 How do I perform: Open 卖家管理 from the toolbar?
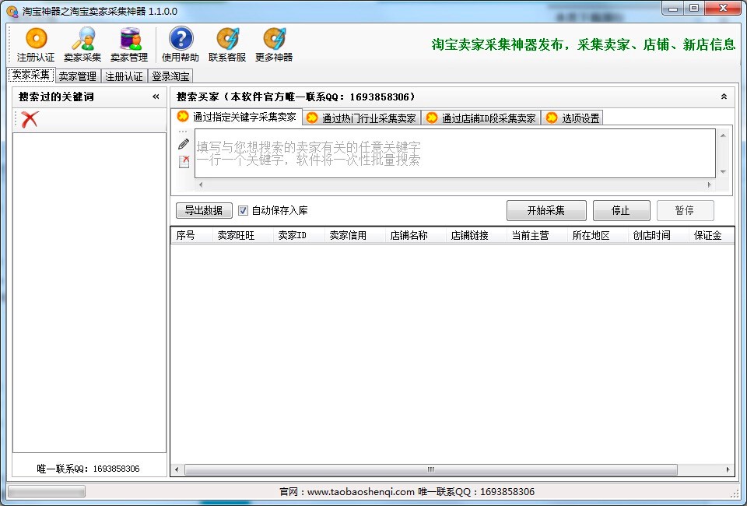(x=128, y=44)
